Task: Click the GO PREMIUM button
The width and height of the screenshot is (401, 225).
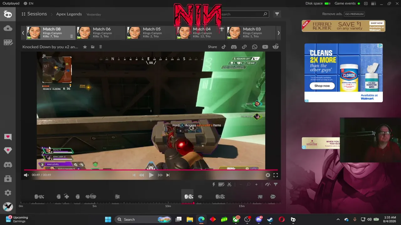Action: 354,14
